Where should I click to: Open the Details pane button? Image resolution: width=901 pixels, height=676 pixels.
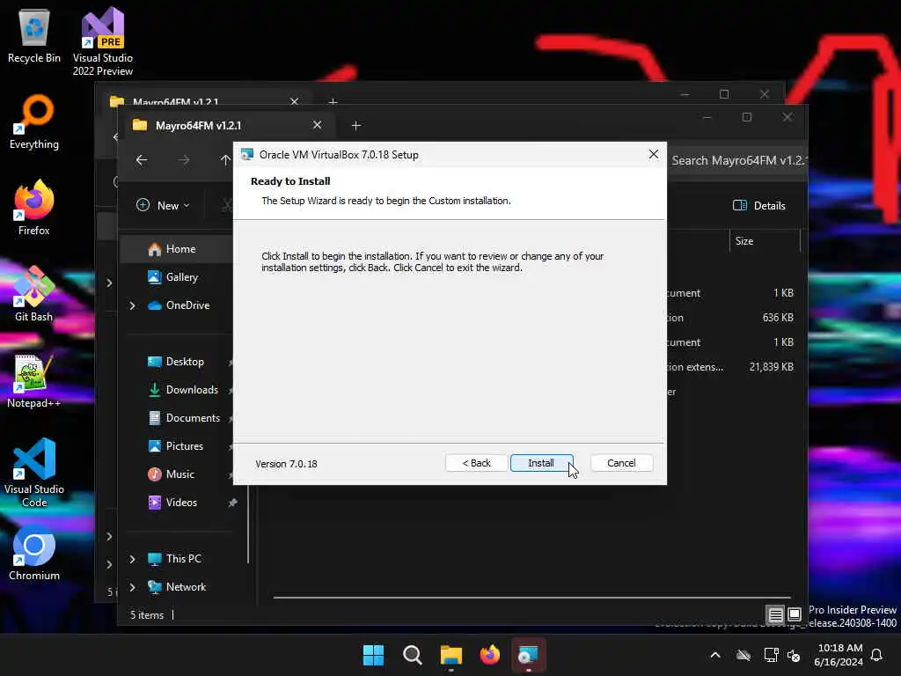pos(759,205)
